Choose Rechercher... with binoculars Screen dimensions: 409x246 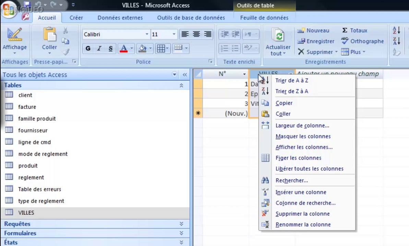point(307,180)
